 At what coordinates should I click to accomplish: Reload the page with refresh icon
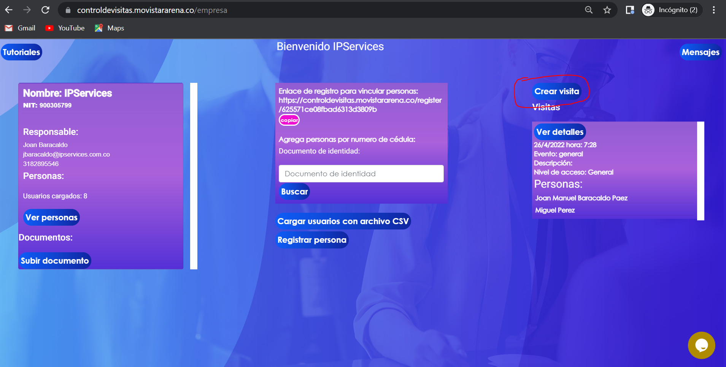click(45, 10)
